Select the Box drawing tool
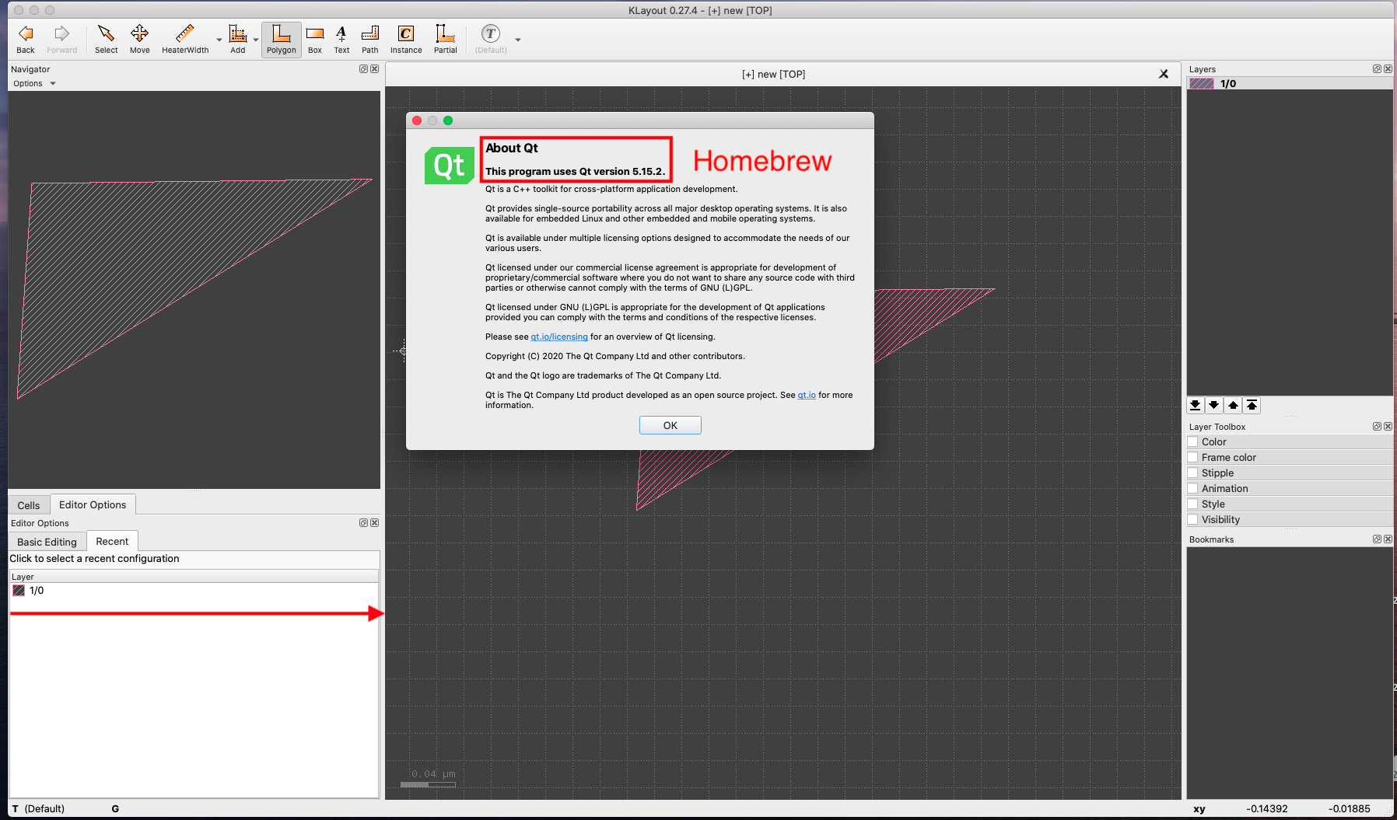This screenshot has height=820, width=1397. tap(314, 39)
